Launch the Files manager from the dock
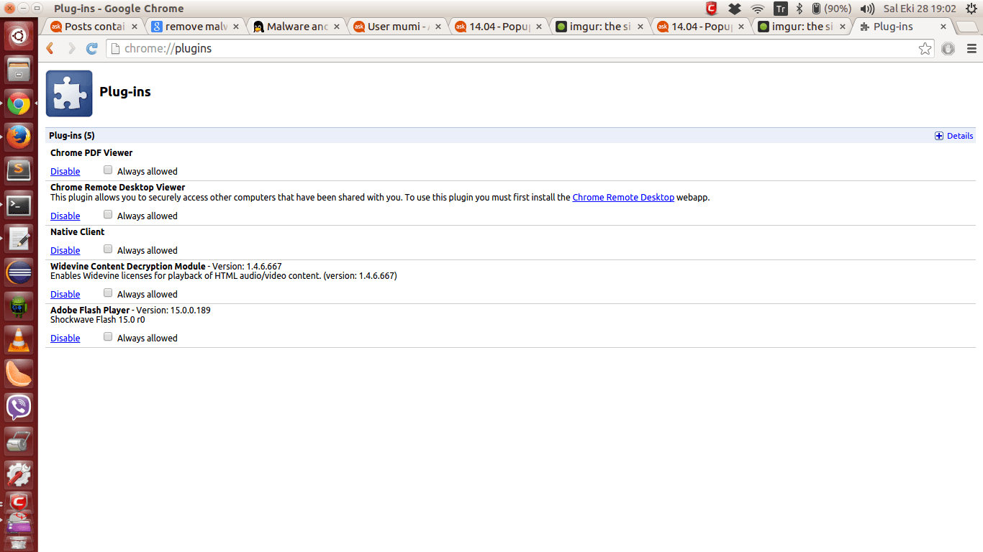The image size is (983, 552). coord(19,70)
